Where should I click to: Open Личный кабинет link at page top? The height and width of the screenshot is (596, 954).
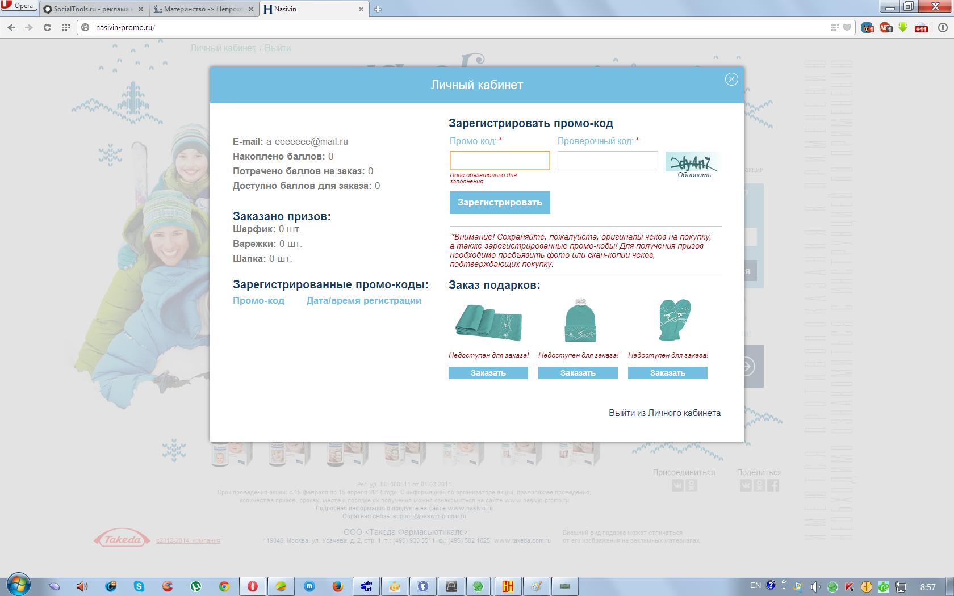[223, 48]
